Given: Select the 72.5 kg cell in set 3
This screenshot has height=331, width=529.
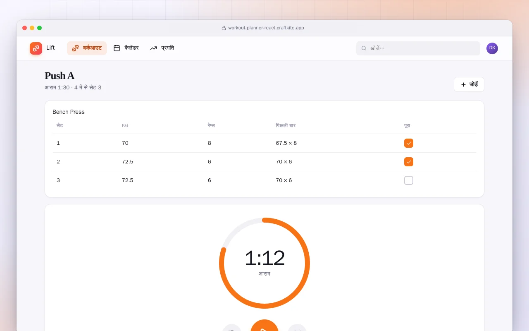Looking at the screenshot, I should click(x=128, y=180).
